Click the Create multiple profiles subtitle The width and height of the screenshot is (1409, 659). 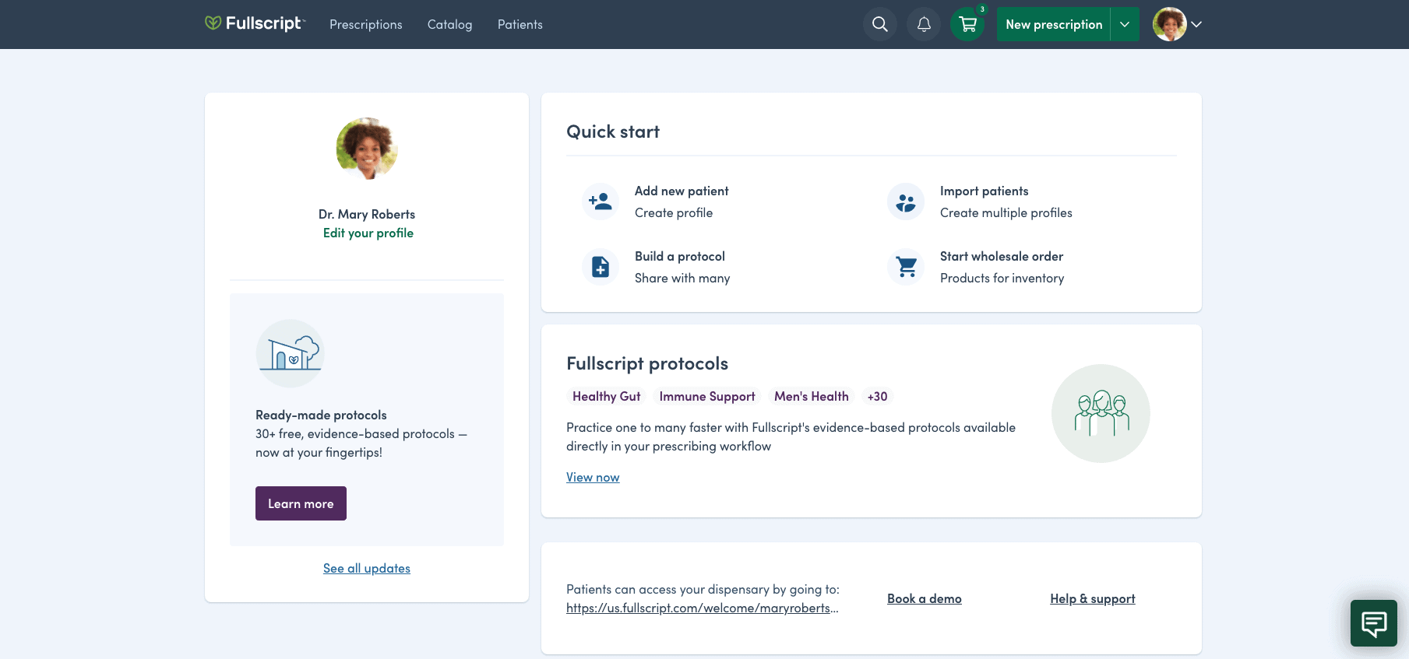click(x=1006, y=212)
